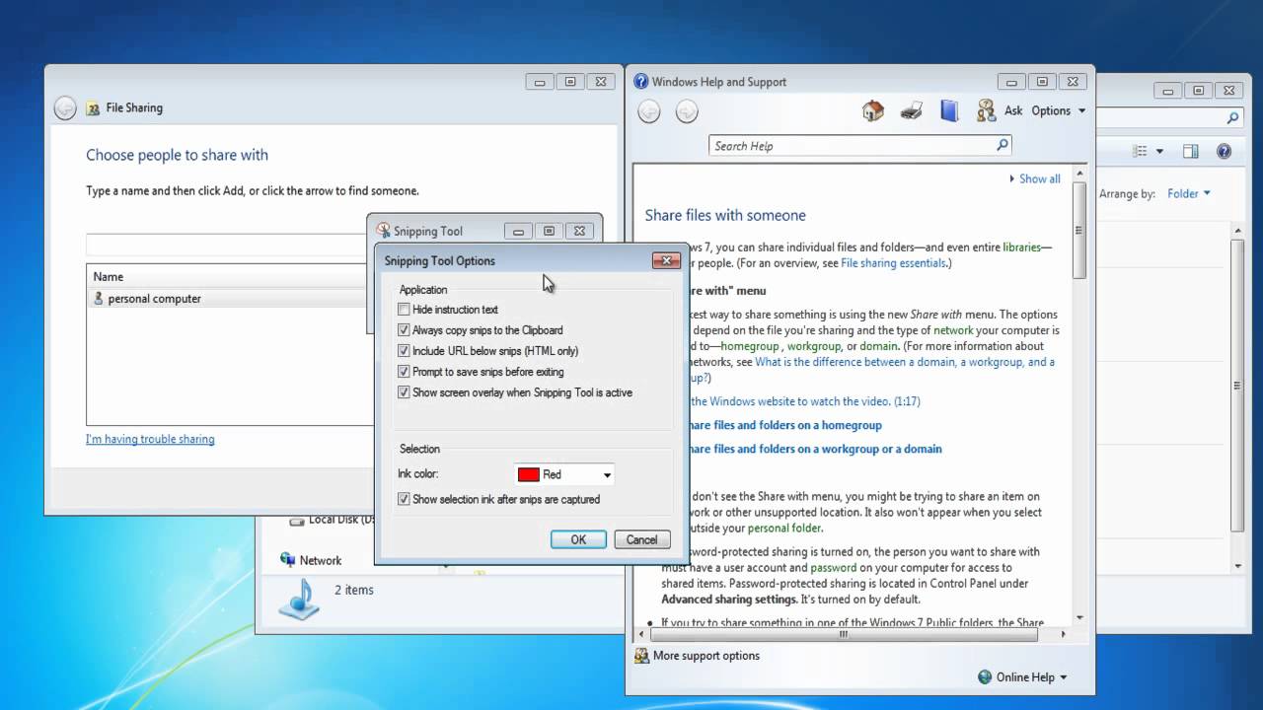Image resolution: width=1263 pixels, height=710 pixels.
Task: Click the name entry field in File Sharing
Action: (226, 245)
